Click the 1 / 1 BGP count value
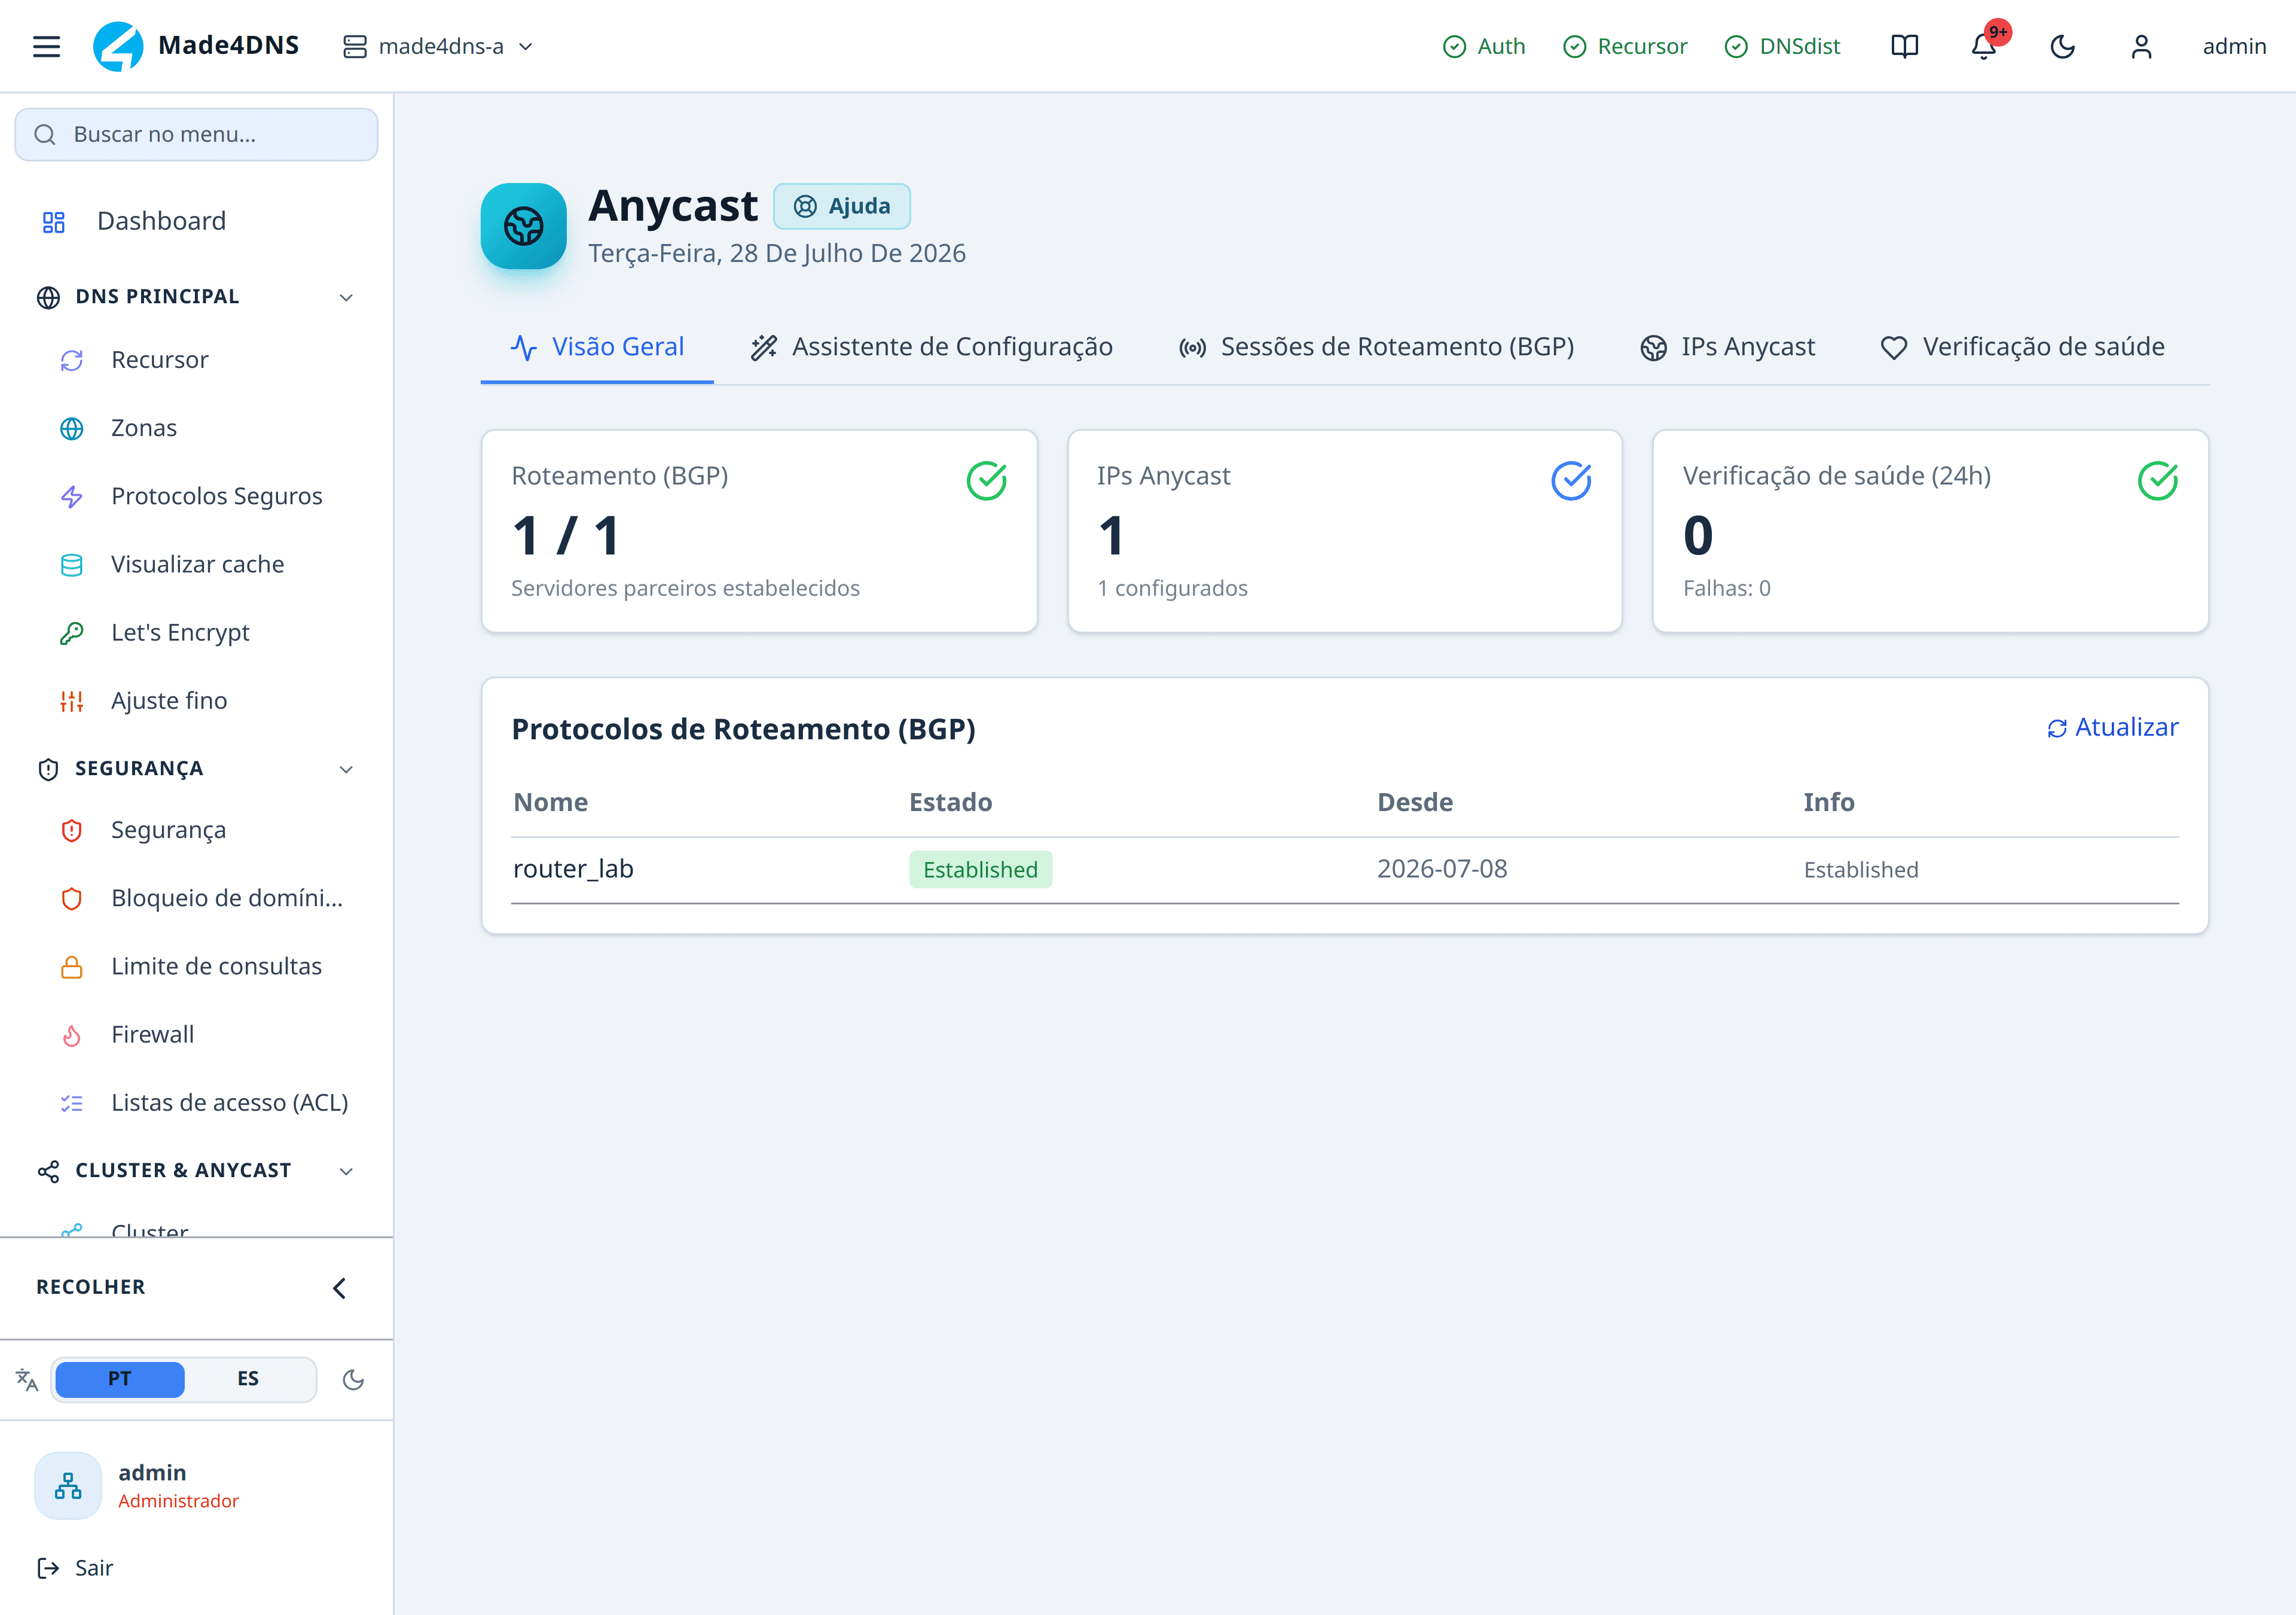The height and width of the screenshot is (1615, 2296). tap(566, 535)
